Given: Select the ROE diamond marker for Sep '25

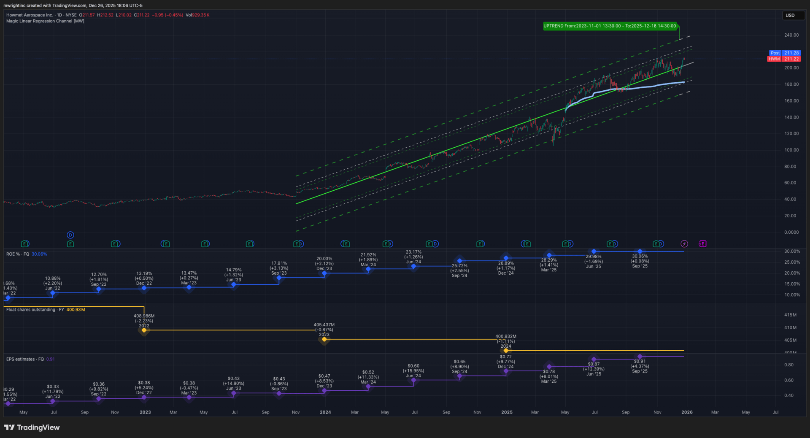Looking at the screenshot, I should 640,251.
